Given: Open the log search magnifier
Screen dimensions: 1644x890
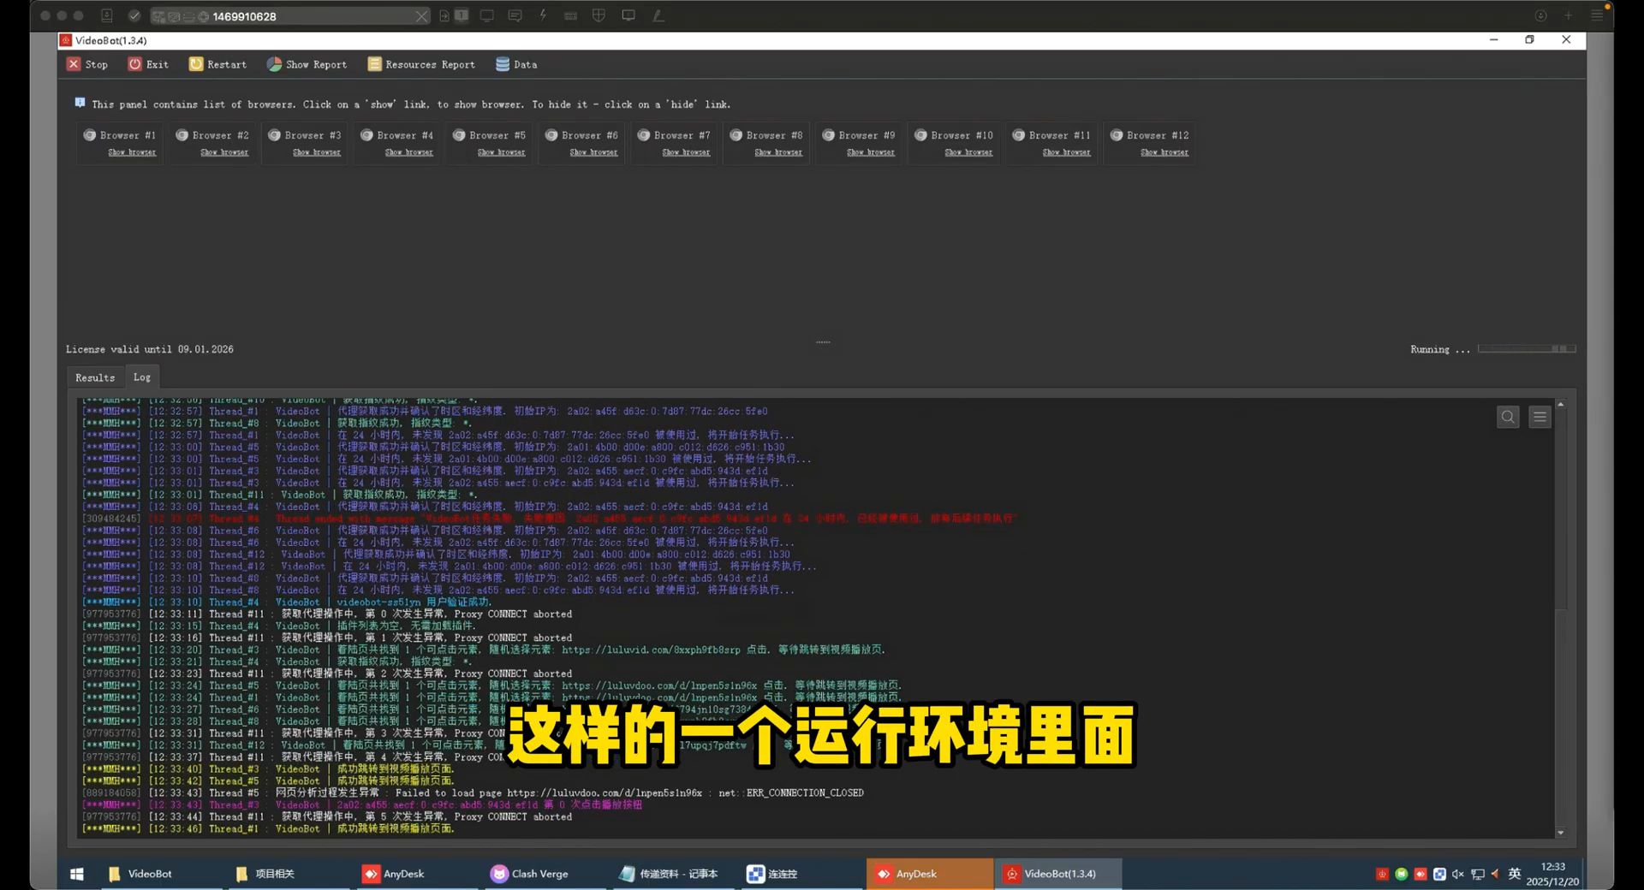Looking at the screenshot, I should (1508, 417).
